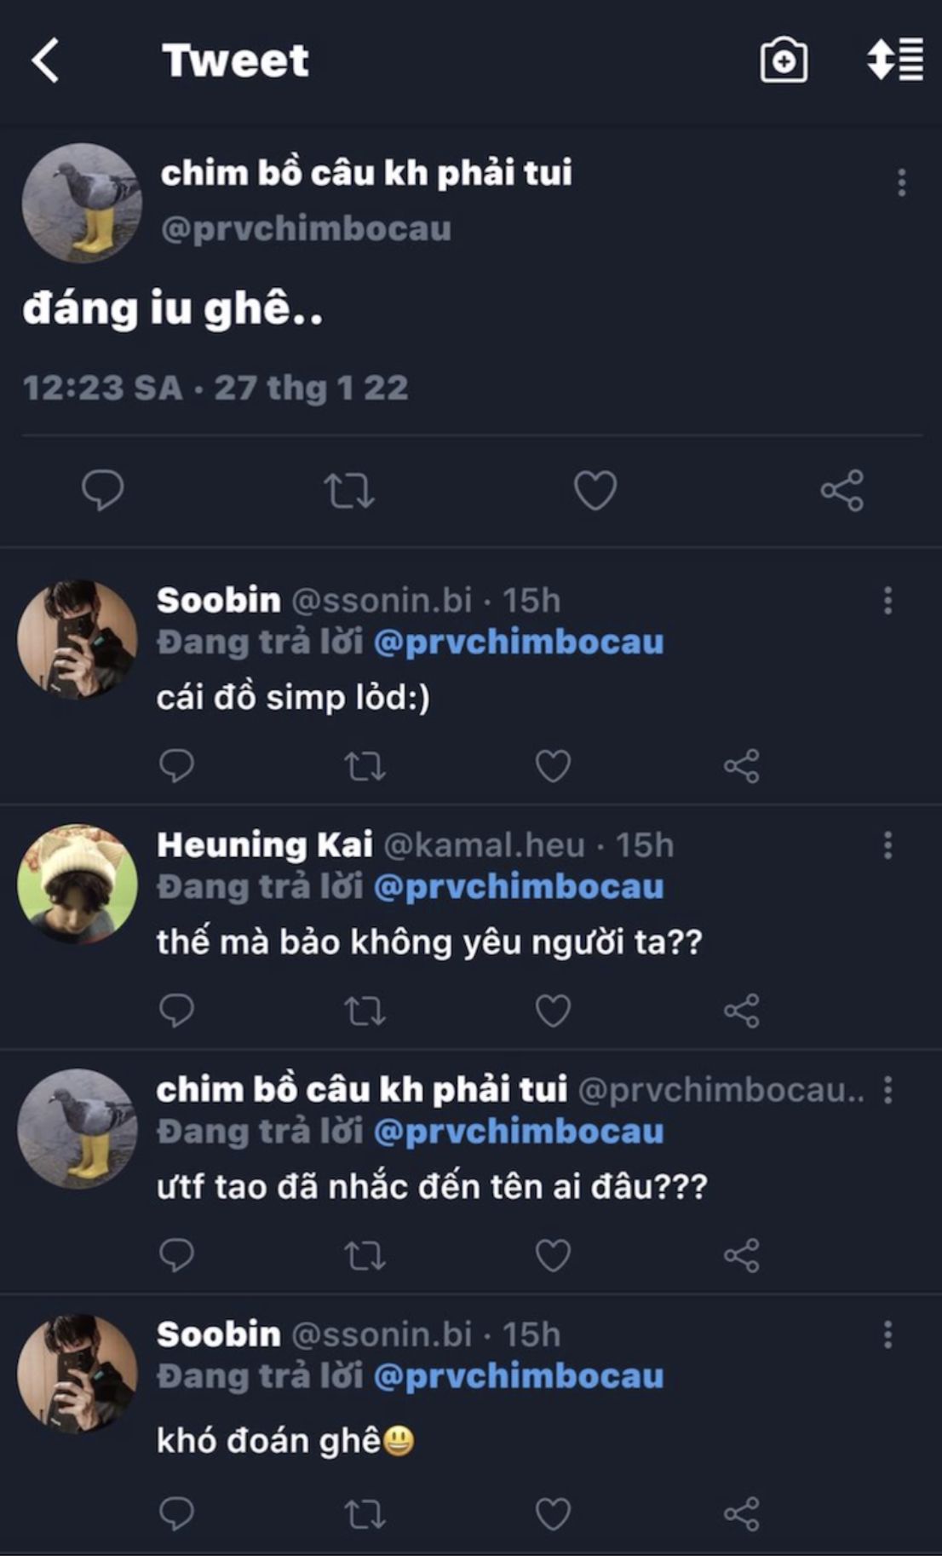The image size is (942, 1556).
Task: Retweet Soobin's reply 'cái đồ simp lỏd:)'
Action: pos(365,766)
